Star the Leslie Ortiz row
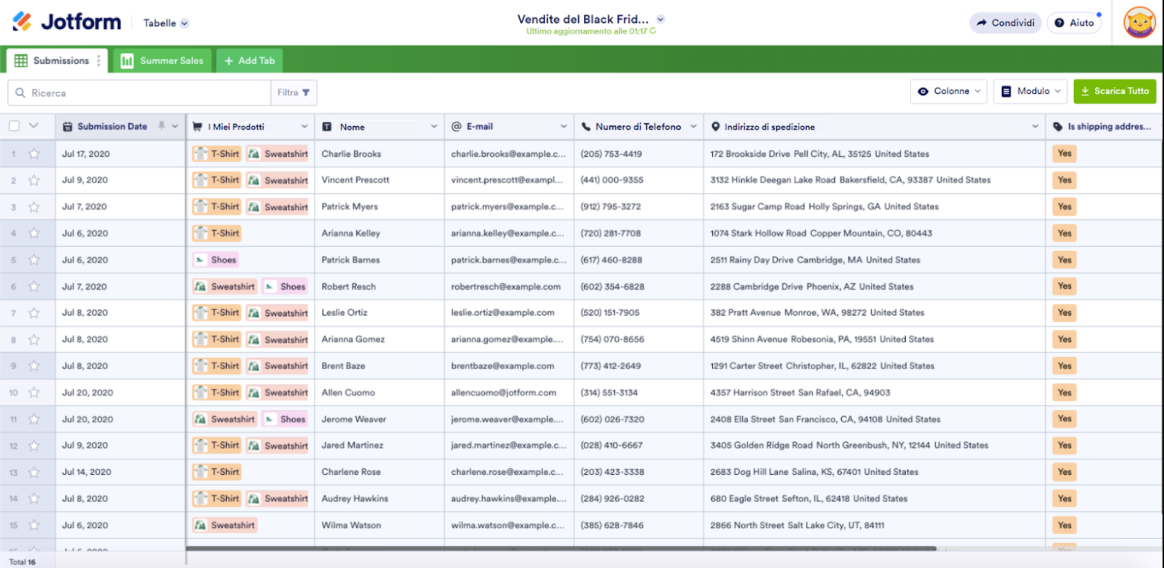The height and width of the screenshot is (568, 1164). tap(33, 313)
